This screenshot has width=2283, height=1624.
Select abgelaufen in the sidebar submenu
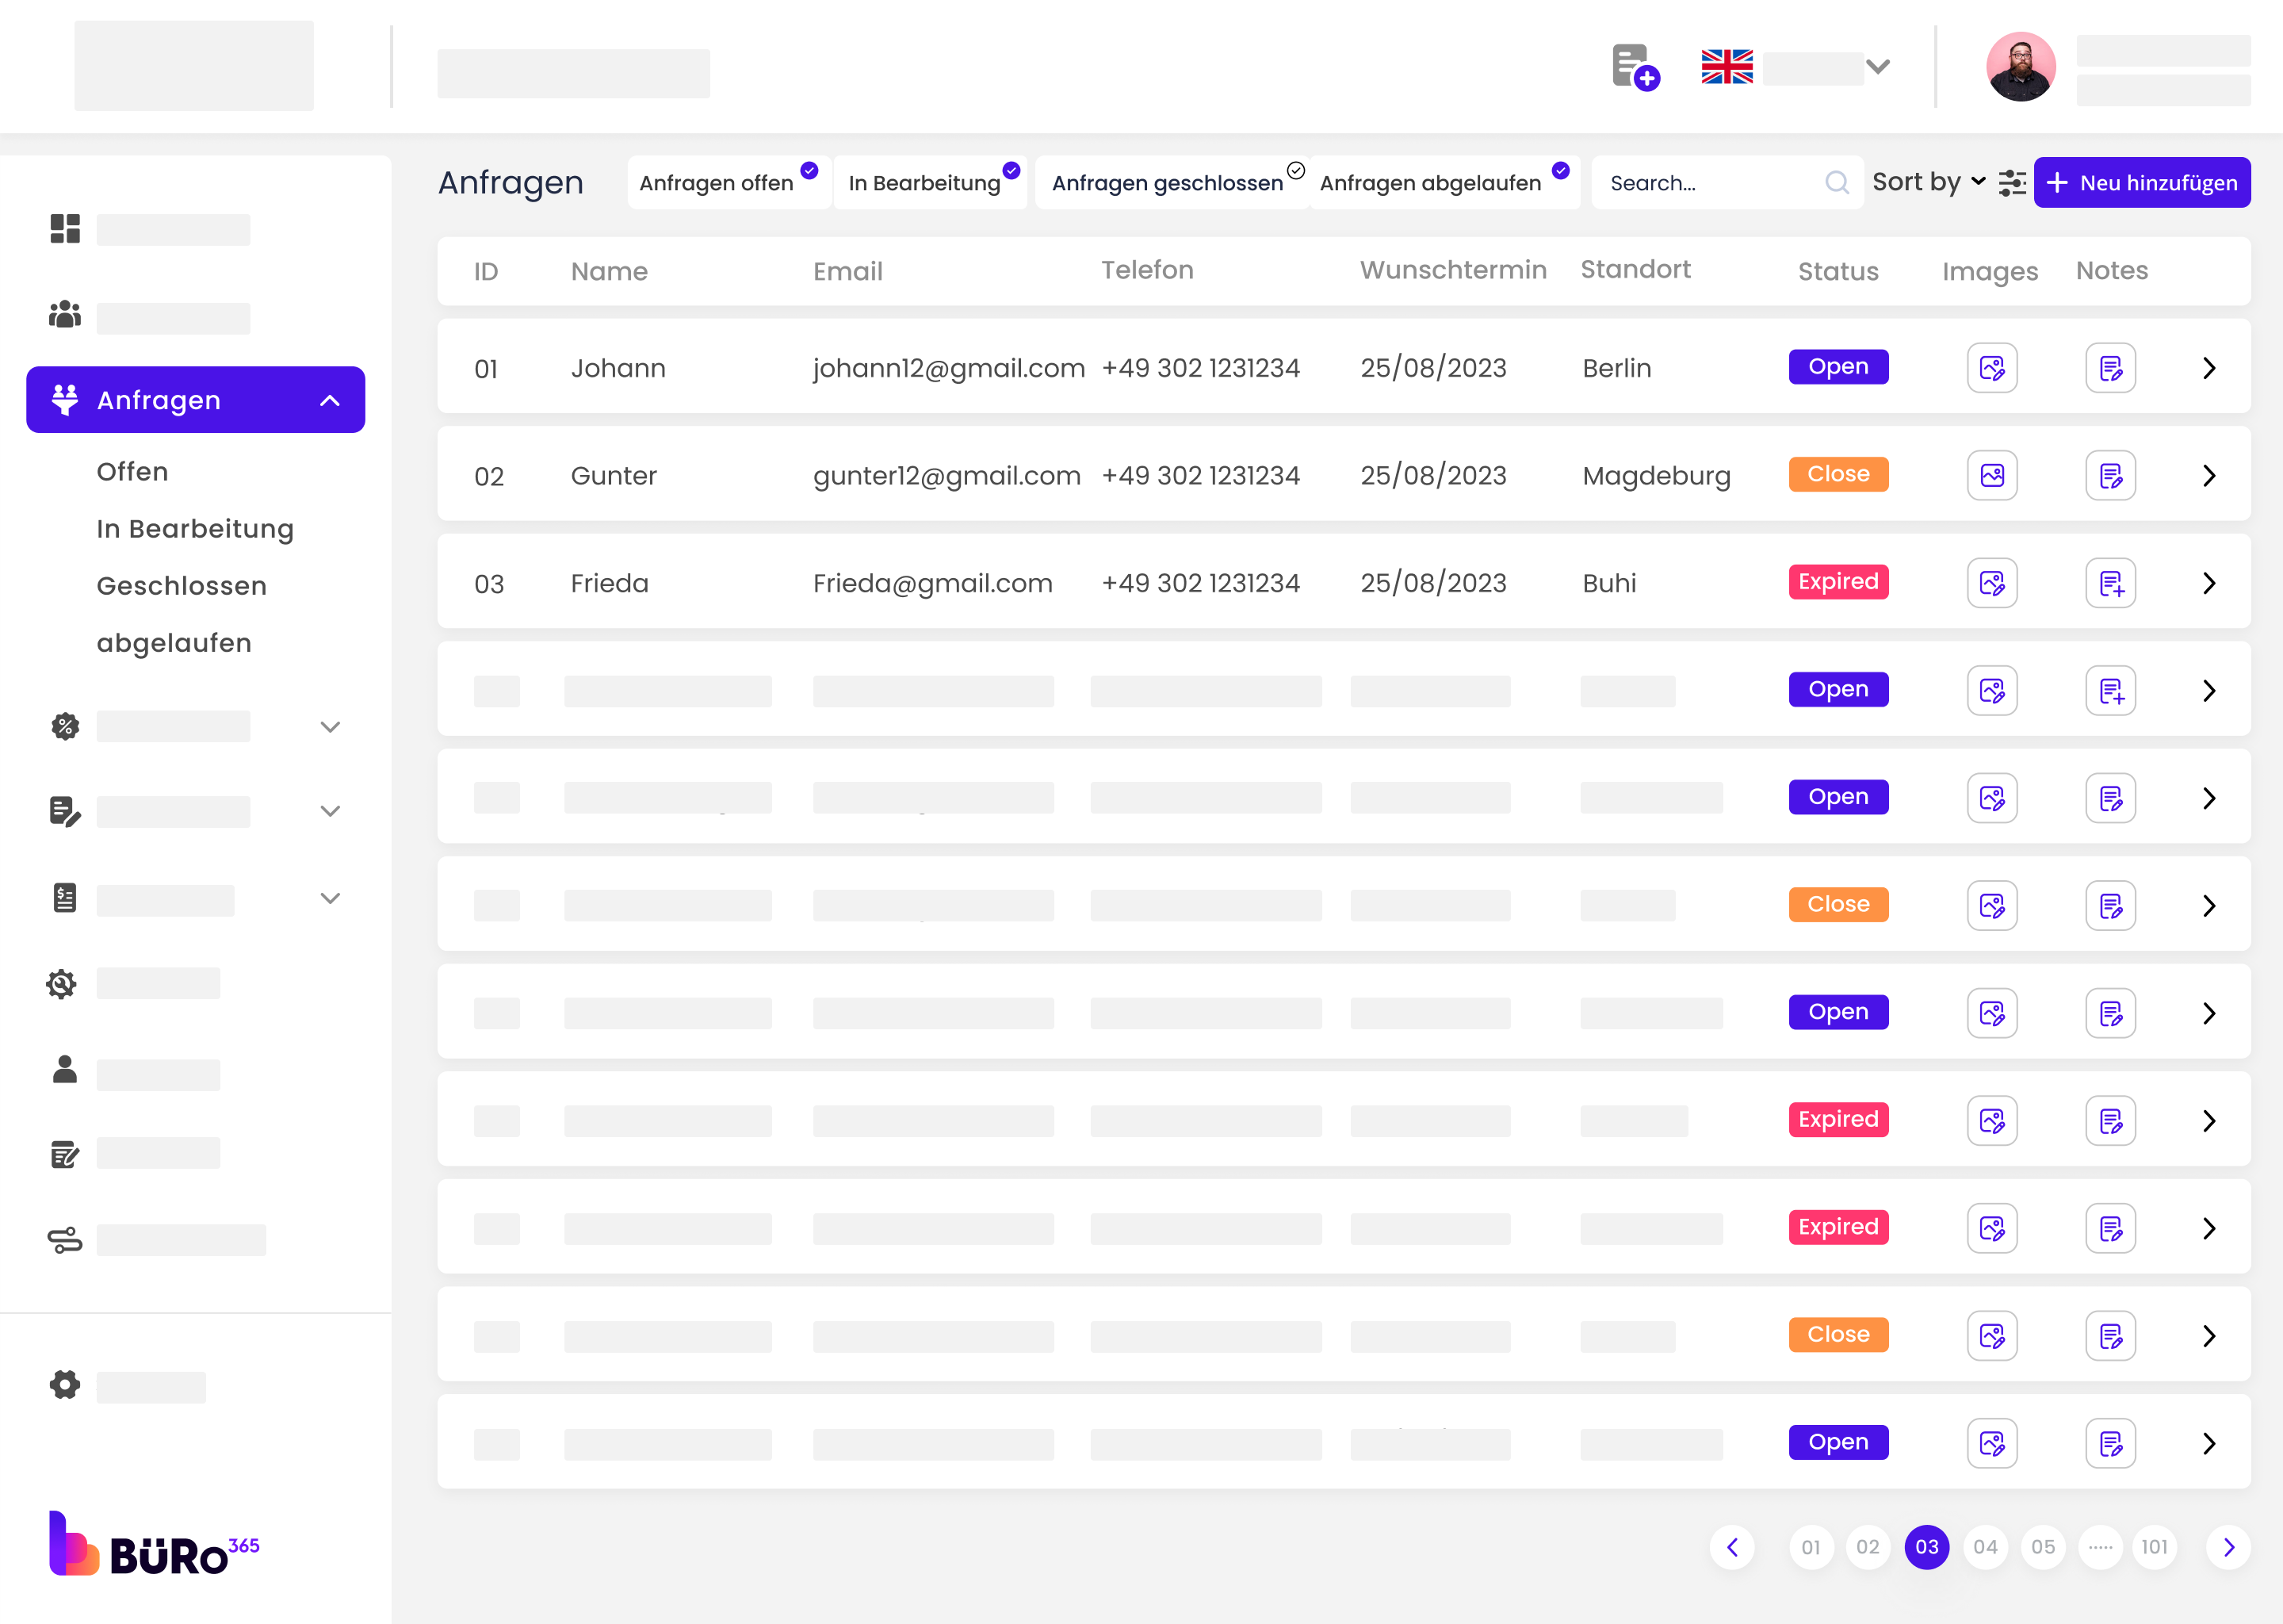point(174,642)
